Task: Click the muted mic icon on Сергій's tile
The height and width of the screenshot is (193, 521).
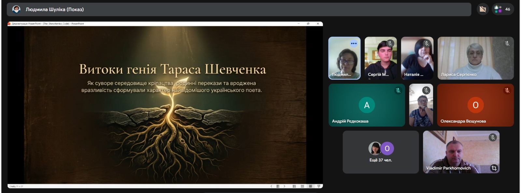Action: click(390, 43)
